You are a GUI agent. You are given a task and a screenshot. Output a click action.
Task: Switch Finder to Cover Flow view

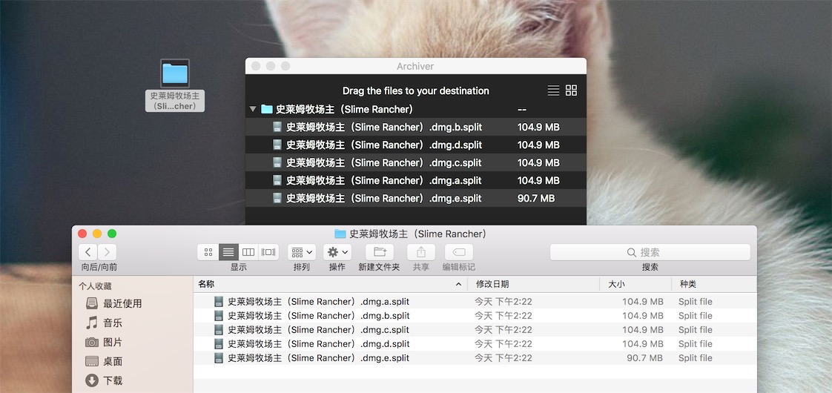click(x=268, y=252)
